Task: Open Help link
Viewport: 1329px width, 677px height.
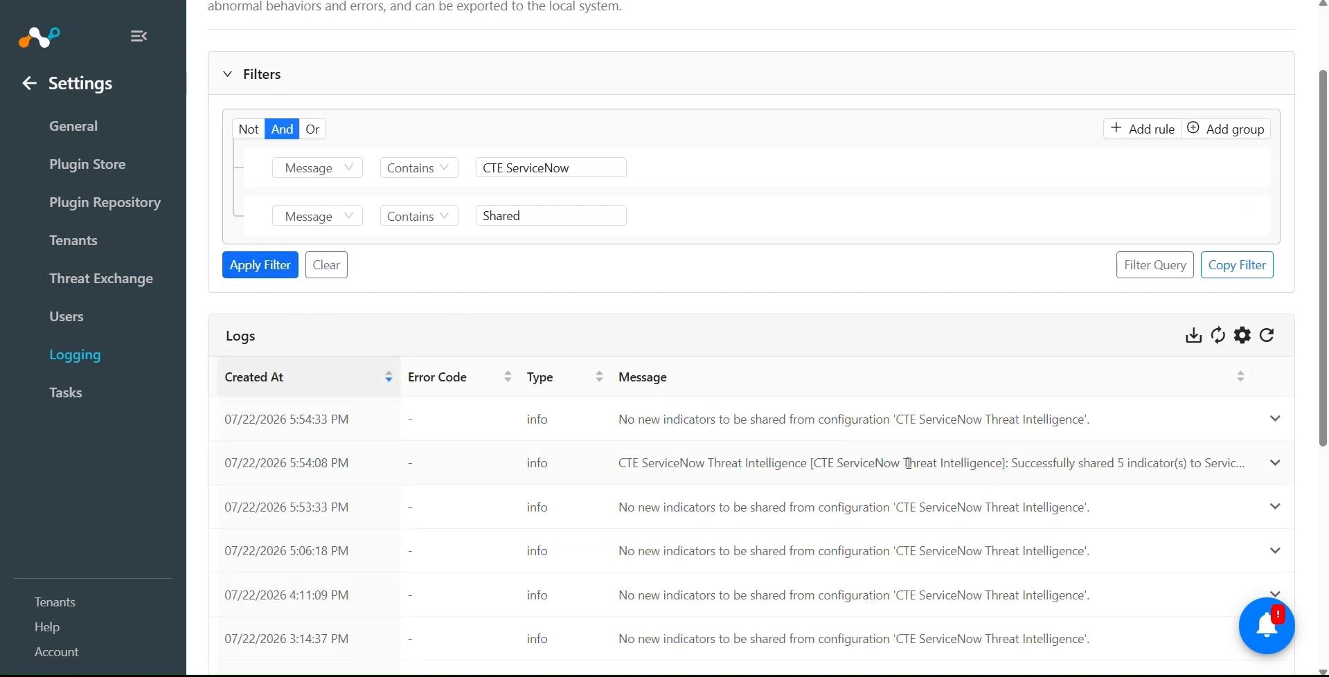Action: 47,627
